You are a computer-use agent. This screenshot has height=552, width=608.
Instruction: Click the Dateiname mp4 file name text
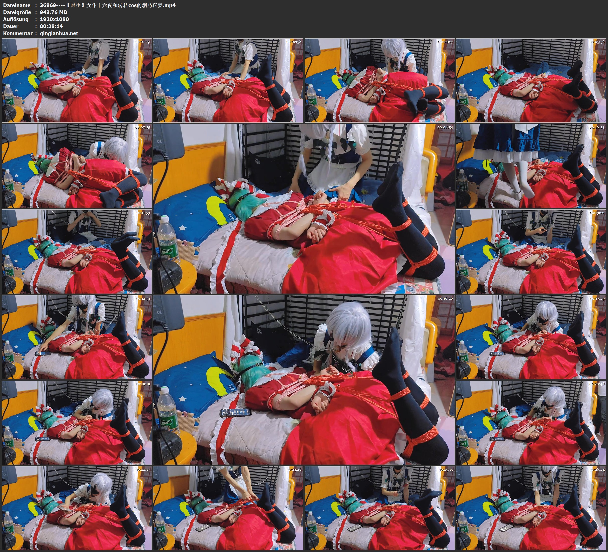point(107,5)
